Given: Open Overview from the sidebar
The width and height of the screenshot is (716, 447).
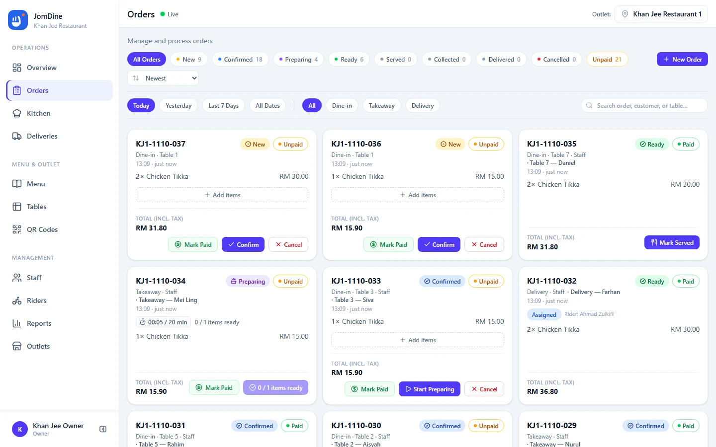Looking at the screenshot, I should point(60,68).
